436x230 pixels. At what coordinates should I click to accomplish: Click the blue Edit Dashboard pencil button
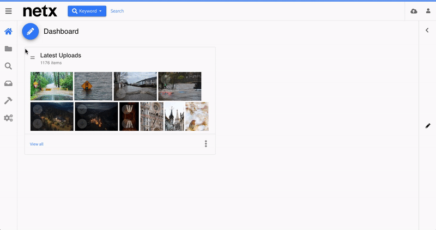31,32
